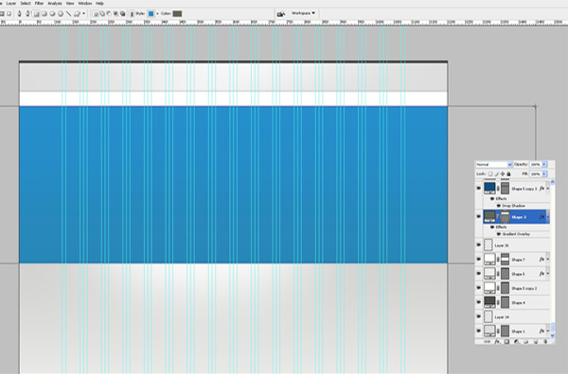Hide the Shape 4 layer
This screenshot has height=374, width=568.
click(x=478, y=301)
